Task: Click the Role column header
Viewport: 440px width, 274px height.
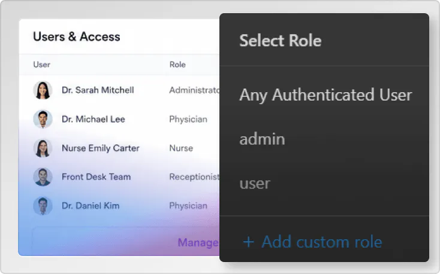Action: [x=177, y=65]
